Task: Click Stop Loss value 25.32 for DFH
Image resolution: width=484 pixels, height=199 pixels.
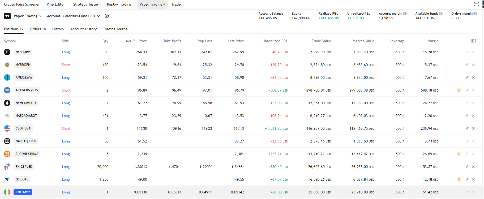Action: click(x=207, y=65)
